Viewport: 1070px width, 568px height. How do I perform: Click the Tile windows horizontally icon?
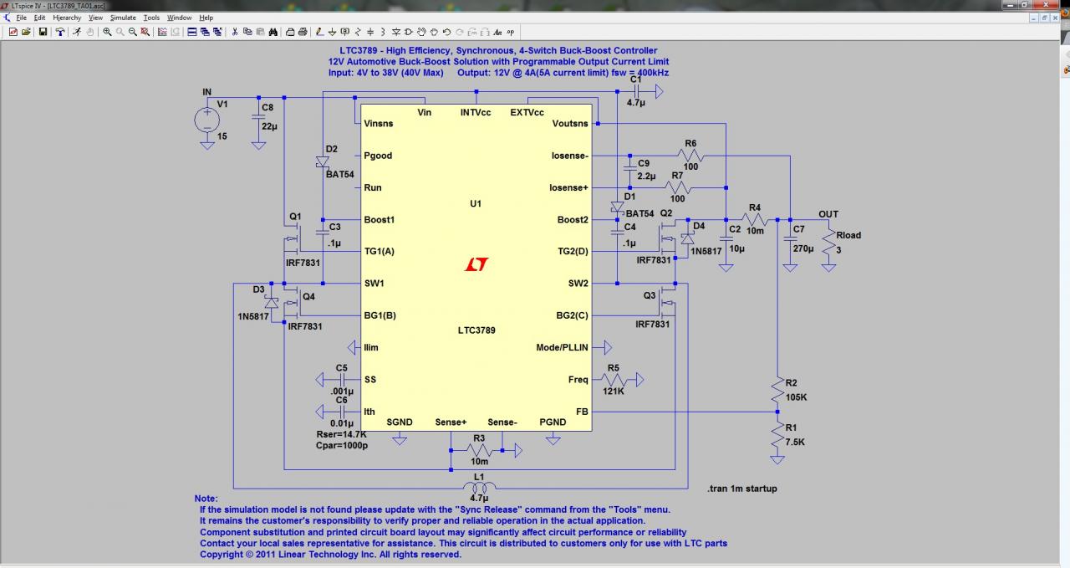click(x=191, y=32)
